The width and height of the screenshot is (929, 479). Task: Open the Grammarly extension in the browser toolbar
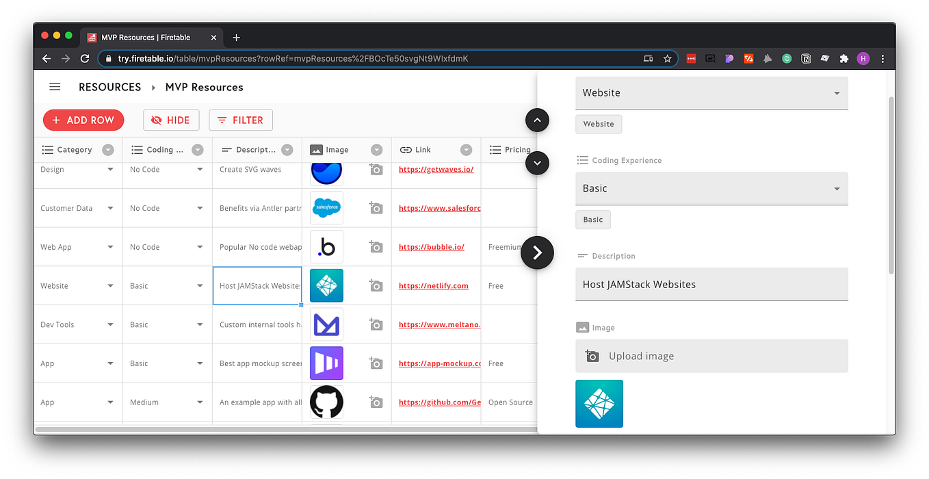pyautogui.click(x=787, y=58)
